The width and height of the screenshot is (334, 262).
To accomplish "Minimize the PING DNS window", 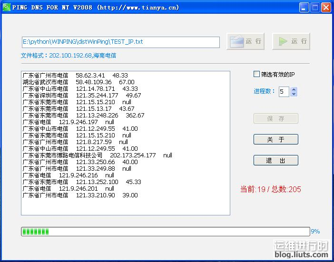I will (304, 8).
